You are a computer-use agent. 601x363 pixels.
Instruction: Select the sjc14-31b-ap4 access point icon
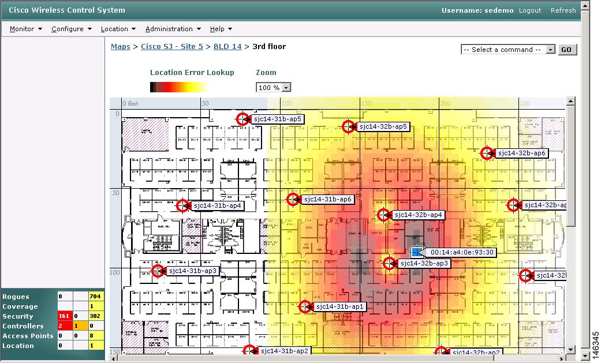pyautogui.click(x=183, y=205)
